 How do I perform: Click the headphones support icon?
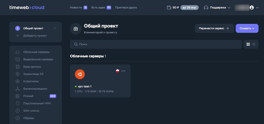[x=206, y=7]
